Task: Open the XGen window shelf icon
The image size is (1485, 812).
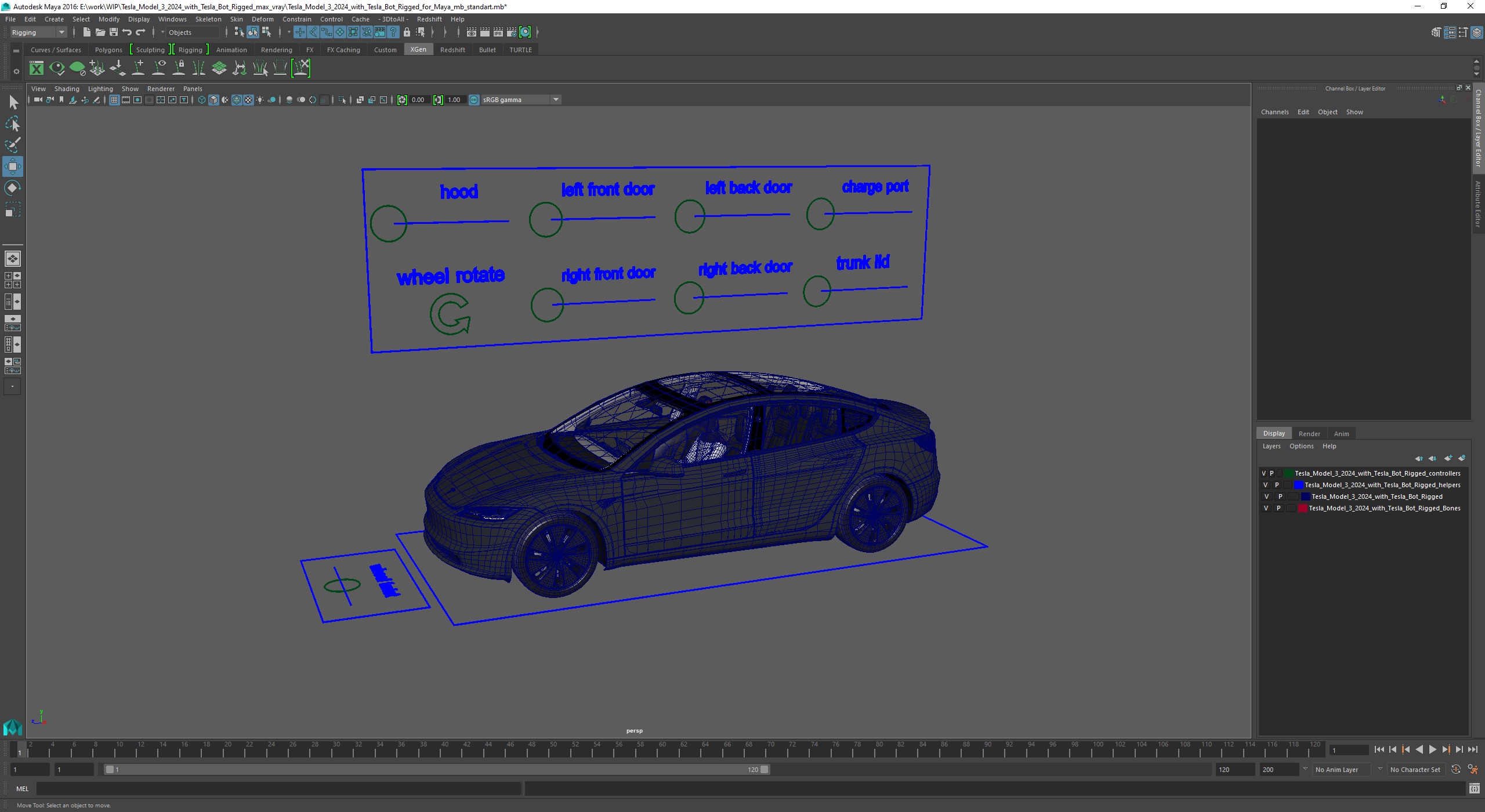Action: [36, 68]
